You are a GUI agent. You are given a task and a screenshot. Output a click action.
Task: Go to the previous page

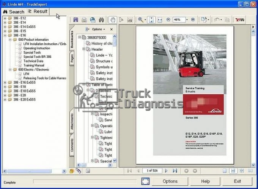pos(138,171)
